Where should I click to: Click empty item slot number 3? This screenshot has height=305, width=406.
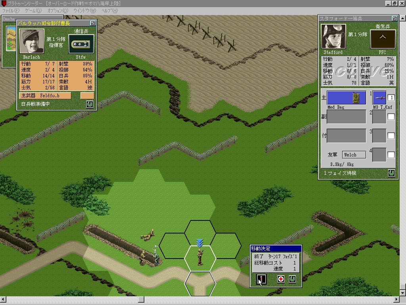tap(379, 136)
